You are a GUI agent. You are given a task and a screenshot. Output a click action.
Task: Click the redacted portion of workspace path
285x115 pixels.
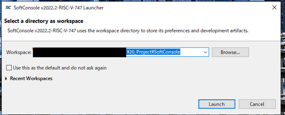79,52
